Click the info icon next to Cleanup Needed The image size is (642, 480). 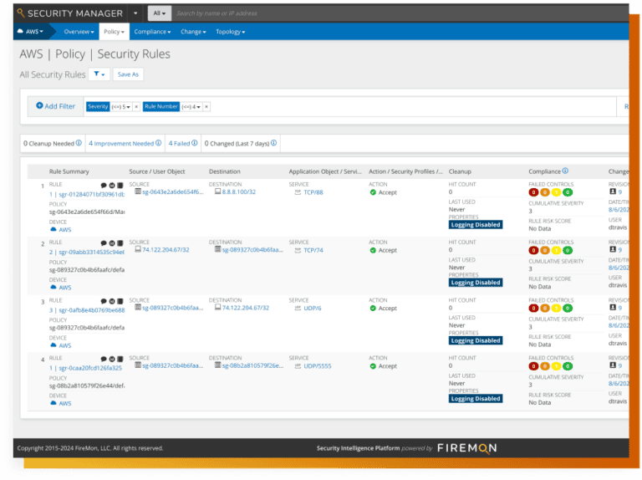point(79,143)
